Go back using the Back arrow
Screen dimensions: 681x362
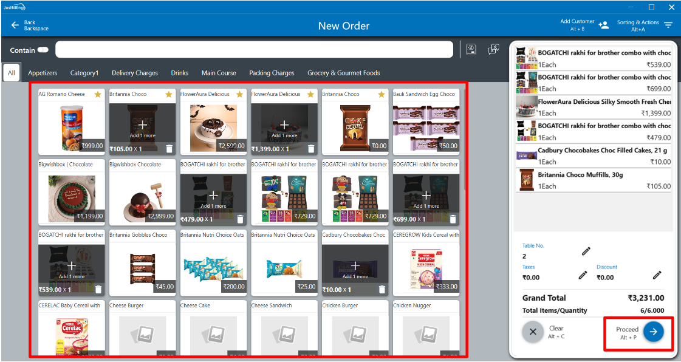point(15,26)
